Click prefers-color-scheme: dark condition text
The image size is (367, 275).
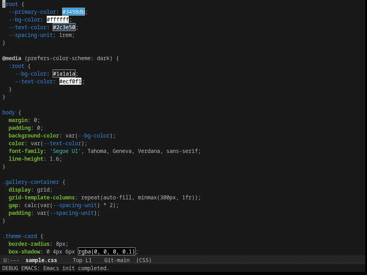[69, 58]
